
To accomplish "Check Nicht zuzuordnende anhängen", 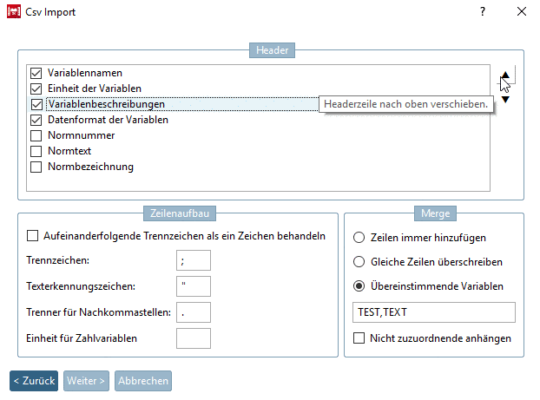I will click(359, 338).
